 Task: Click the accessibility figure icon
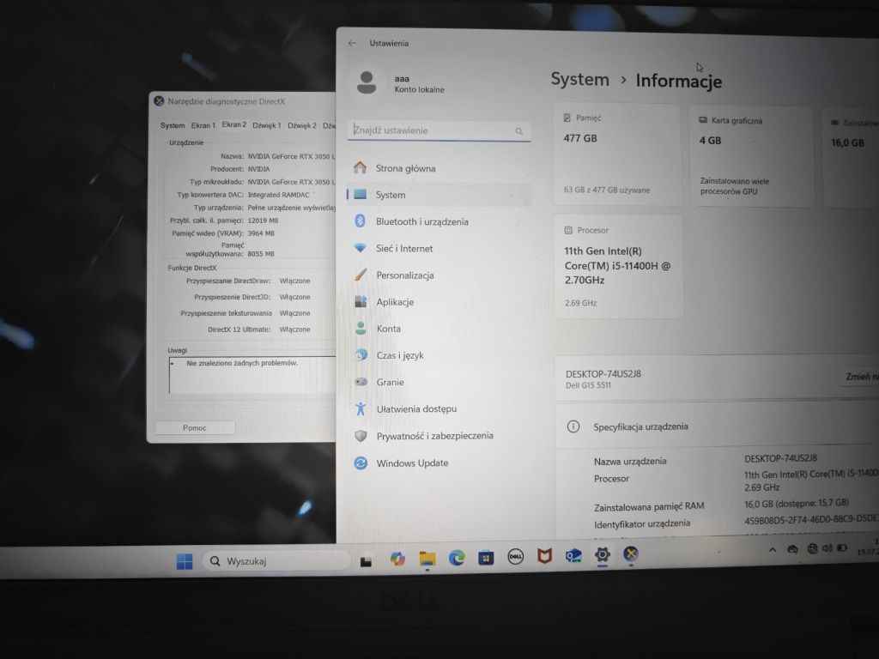pos(361,408)
